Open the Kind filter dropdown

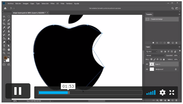(x=152, y=51)
